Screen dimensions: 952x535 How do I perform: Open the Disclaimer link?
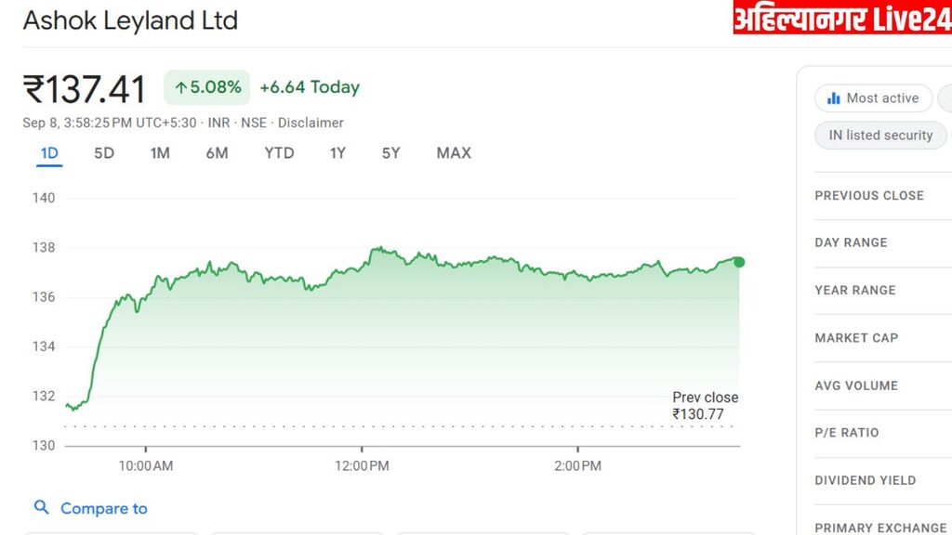311,123
